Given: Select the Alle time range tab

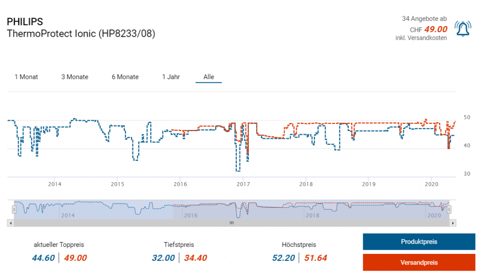Looking at the screenshot, I should [209, 77].
